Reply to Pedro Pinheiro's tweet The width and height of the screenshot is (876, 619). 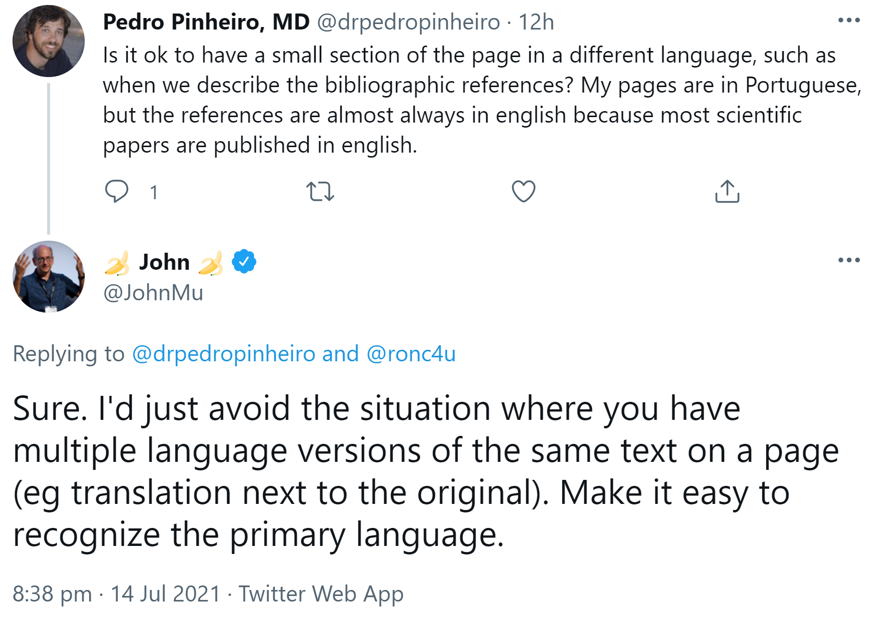tap(116, 192)
